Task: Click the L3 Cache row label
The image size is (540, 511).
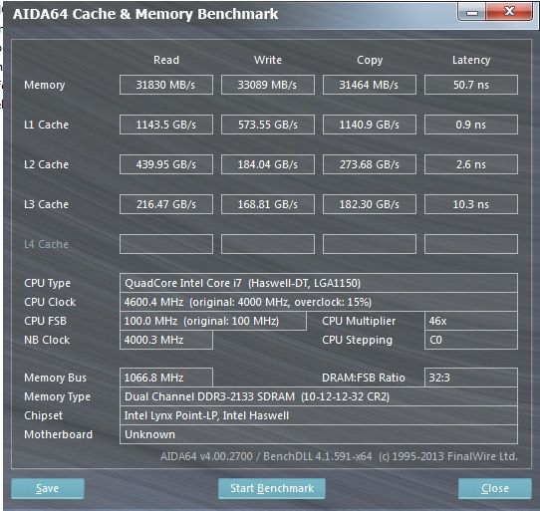Action: point(46,204)
